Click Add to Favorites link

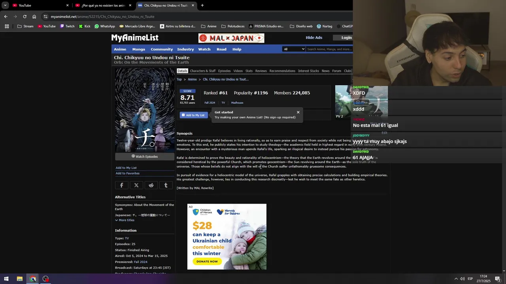tap(127, 173)
